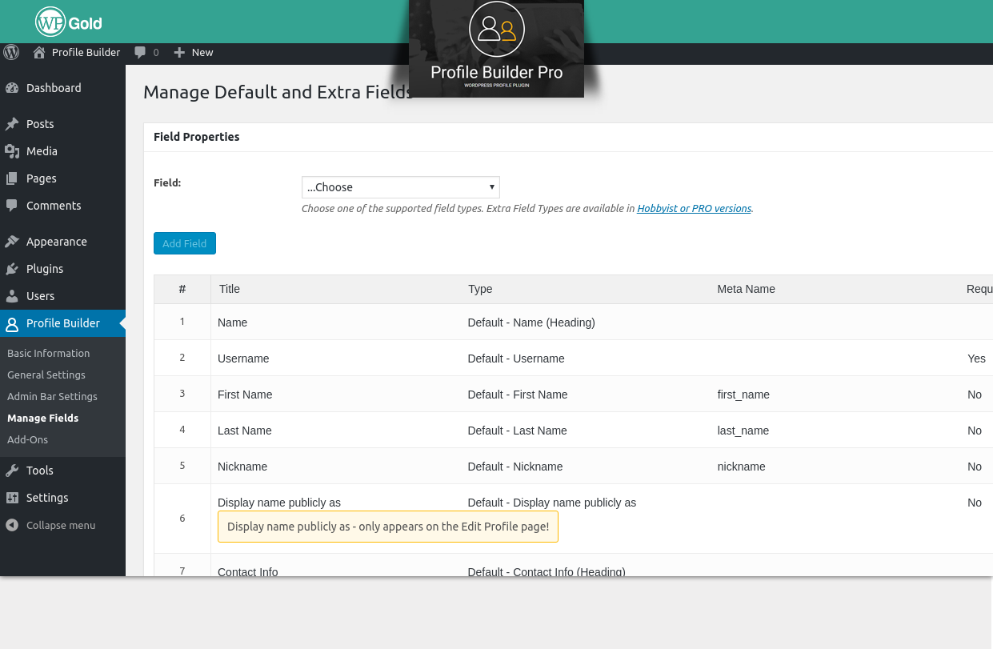Screen dimensions: 993x649
Task: Select the Username field row
Action: pyautogui.click(x=243, y=359)
